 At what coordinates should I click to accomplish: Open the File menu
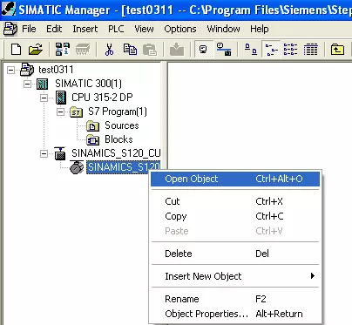coord(29,29)
